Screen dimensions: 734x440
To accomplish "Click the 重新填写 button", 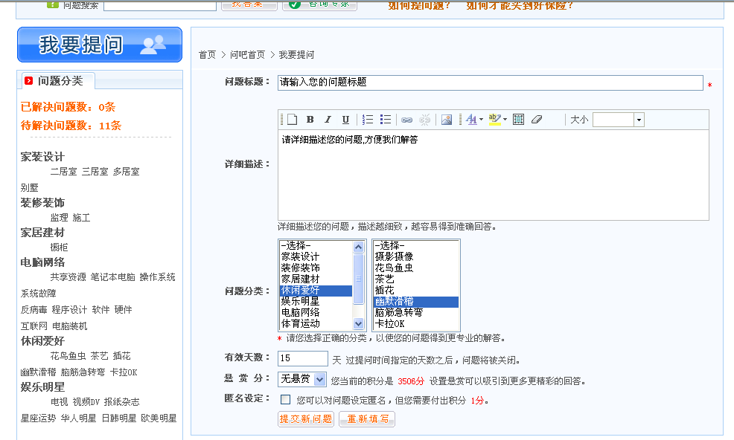I will click(366, 419).
